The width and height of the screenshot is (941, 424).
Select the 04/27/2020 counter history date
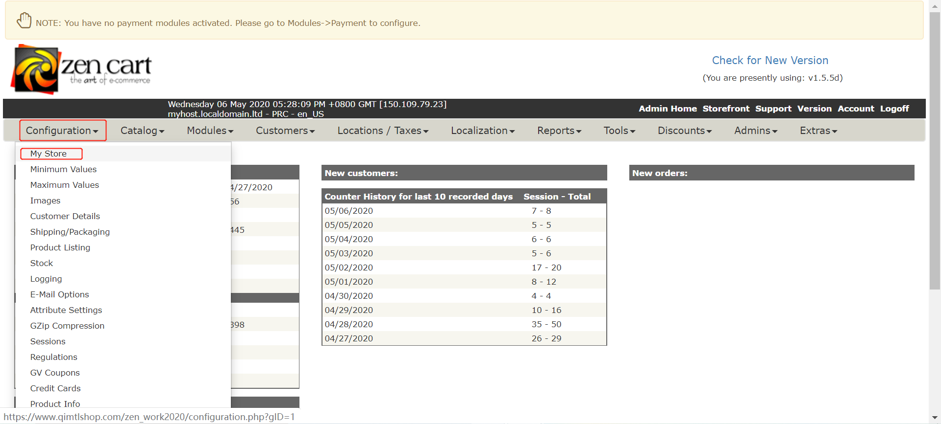[x=349, y=338]
